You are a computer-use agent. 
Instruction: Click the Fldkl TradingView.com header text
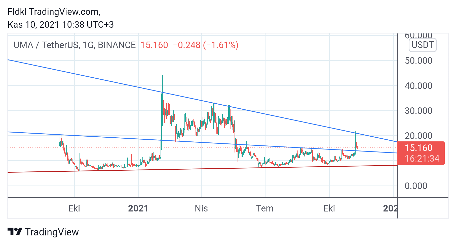pyautogui.click(x=54, y=12)
